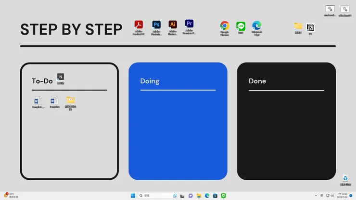Select the folder icon inside the To-Do box
This screenshot has height=200, width=356.
pos(70,103)
